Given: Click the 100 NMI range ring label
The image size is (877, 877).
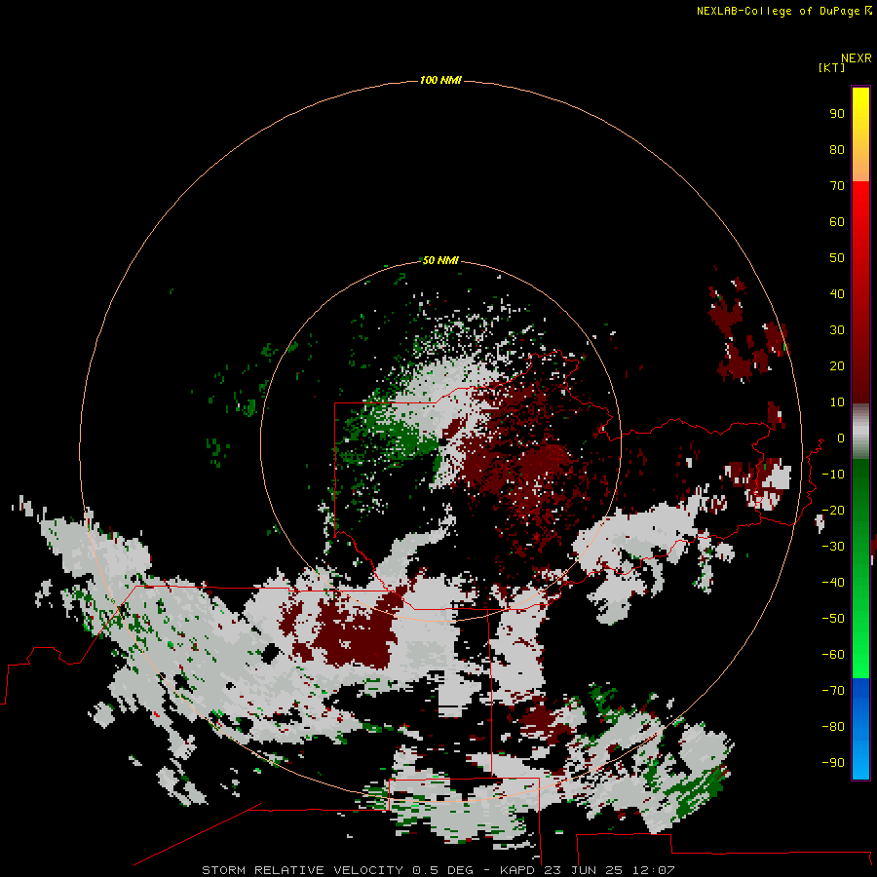Looking at the screenshot, I should click(440, 81).
